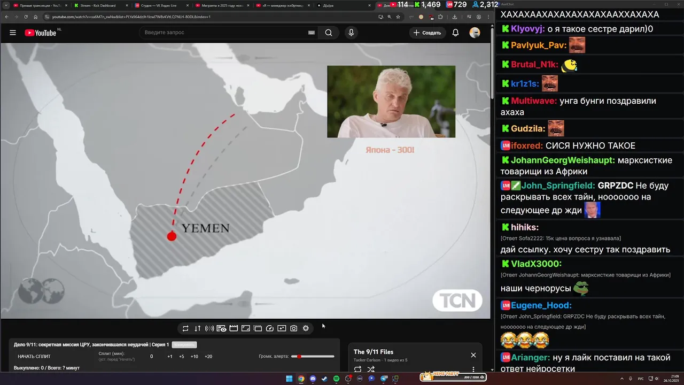Viewport: 684px width, 385px height.
Task: Open Steam from the taskbar
Action: tap(324, 379)
